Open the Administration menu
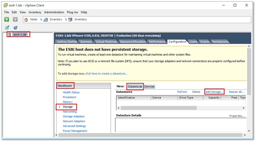The image size is (256, 142). coord(54,12)
